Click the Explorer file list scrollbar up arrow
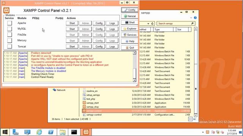243x136 pixels. point(196,29)
